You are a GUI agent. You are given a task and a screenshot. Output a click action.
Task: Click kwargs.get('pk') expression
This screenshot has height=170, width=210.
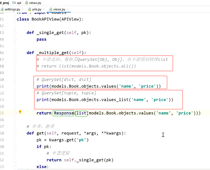[x=69, y=140]
